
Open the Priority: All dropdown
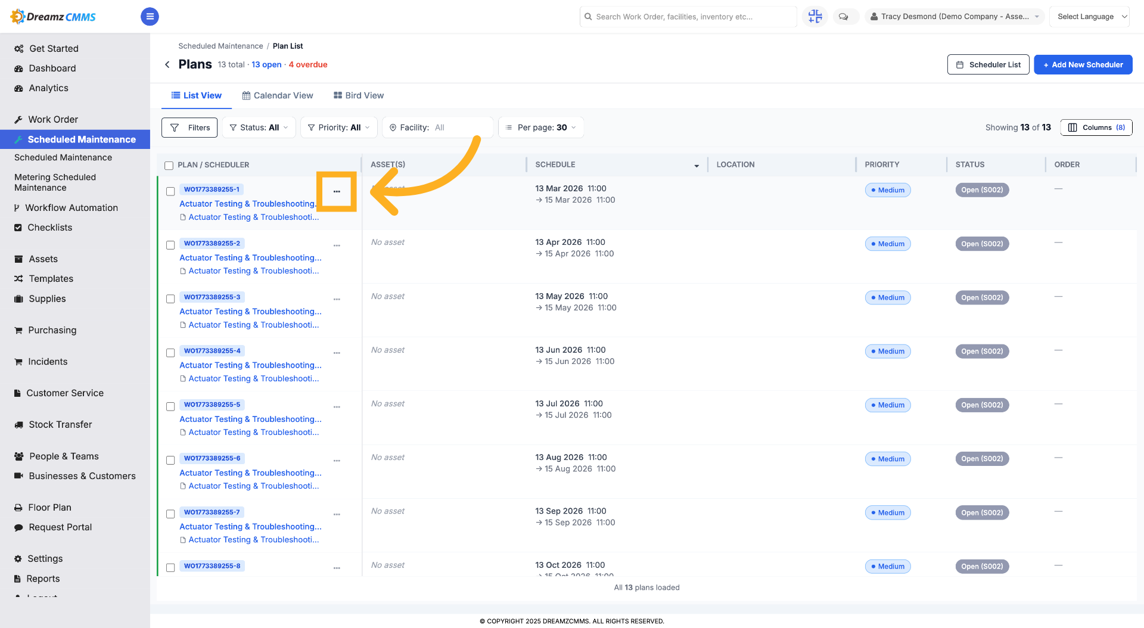click(x=339, y=128)
